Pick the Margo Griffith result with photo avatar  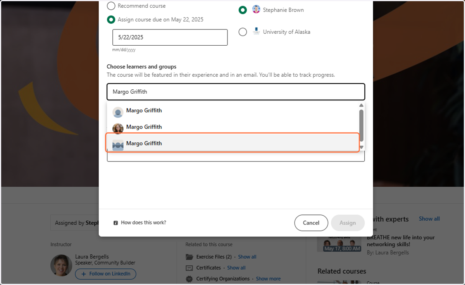point(232,127)
